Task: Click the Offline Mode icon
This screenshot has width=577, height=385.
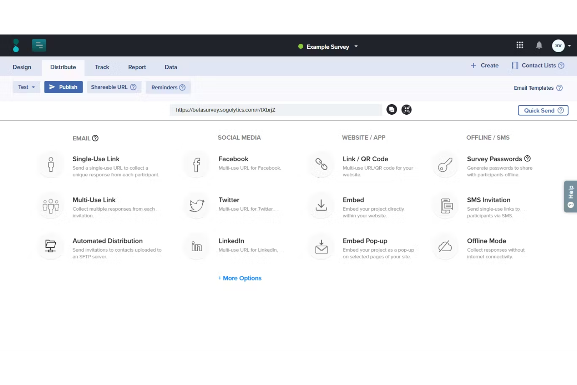Action: pos(445,247)
